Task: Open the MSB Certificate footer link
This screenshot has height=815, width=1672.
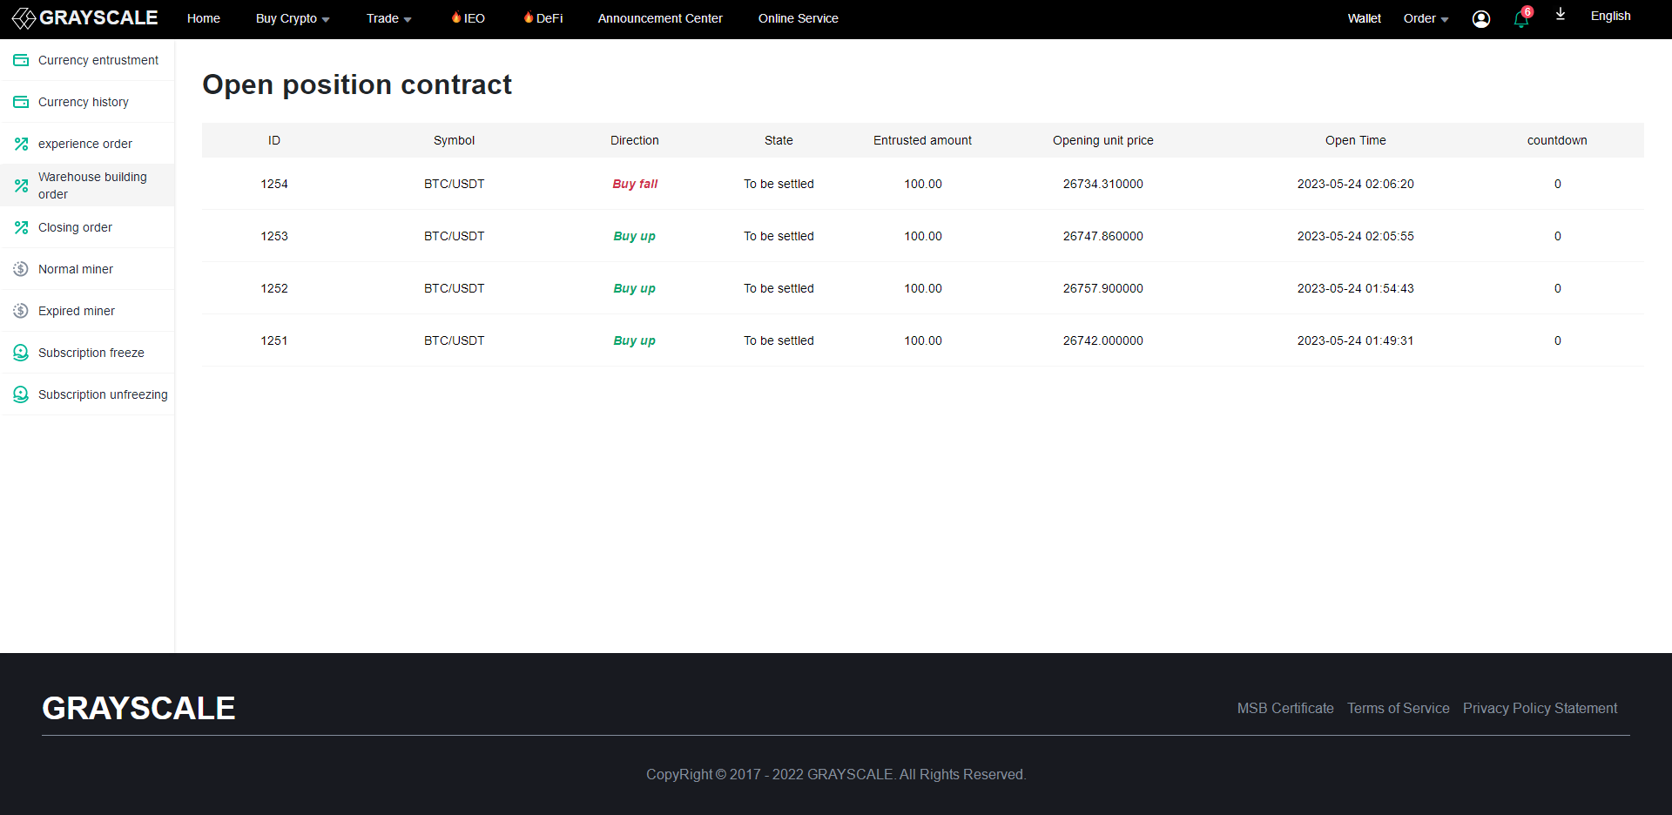Action: (1285, 708)
